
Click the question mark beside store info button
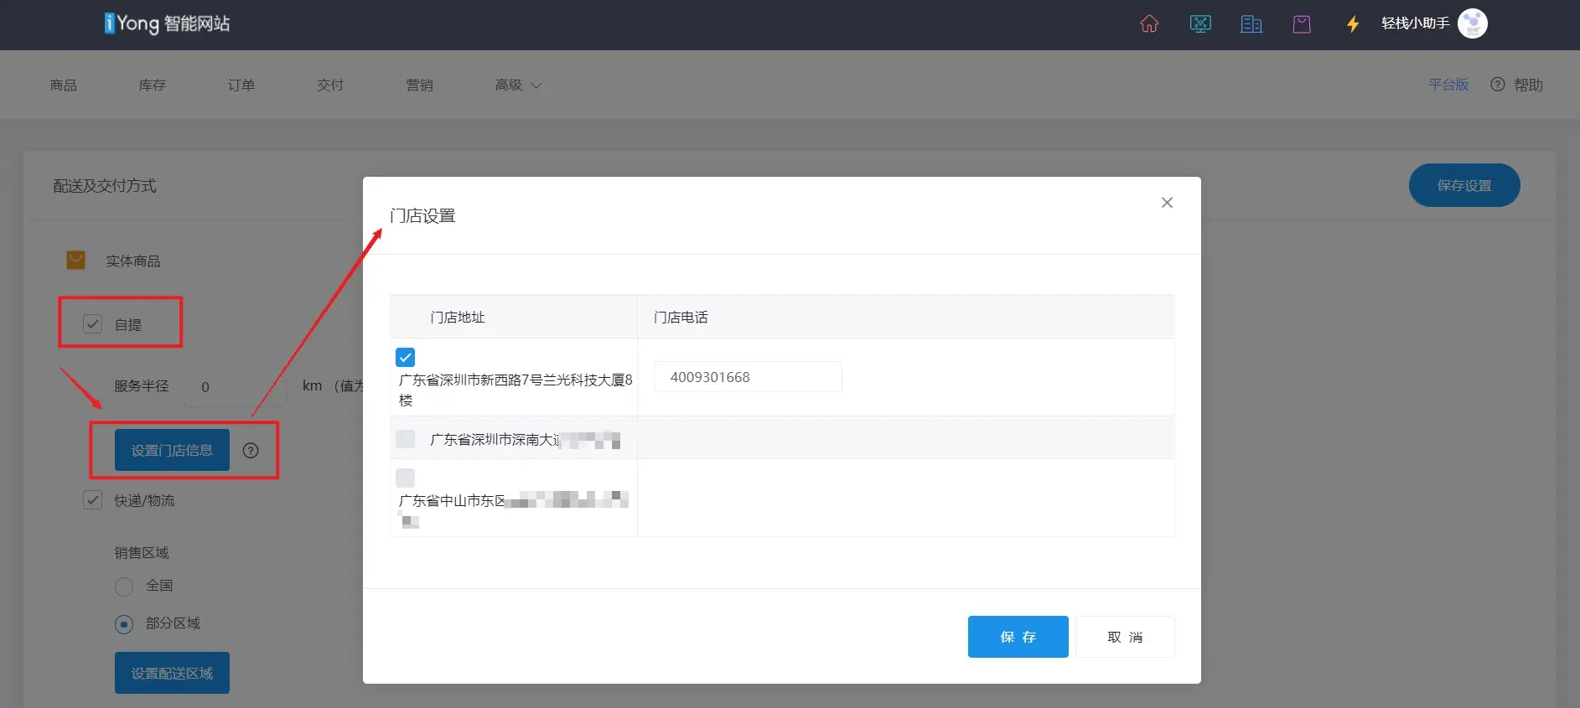(251, 451)
